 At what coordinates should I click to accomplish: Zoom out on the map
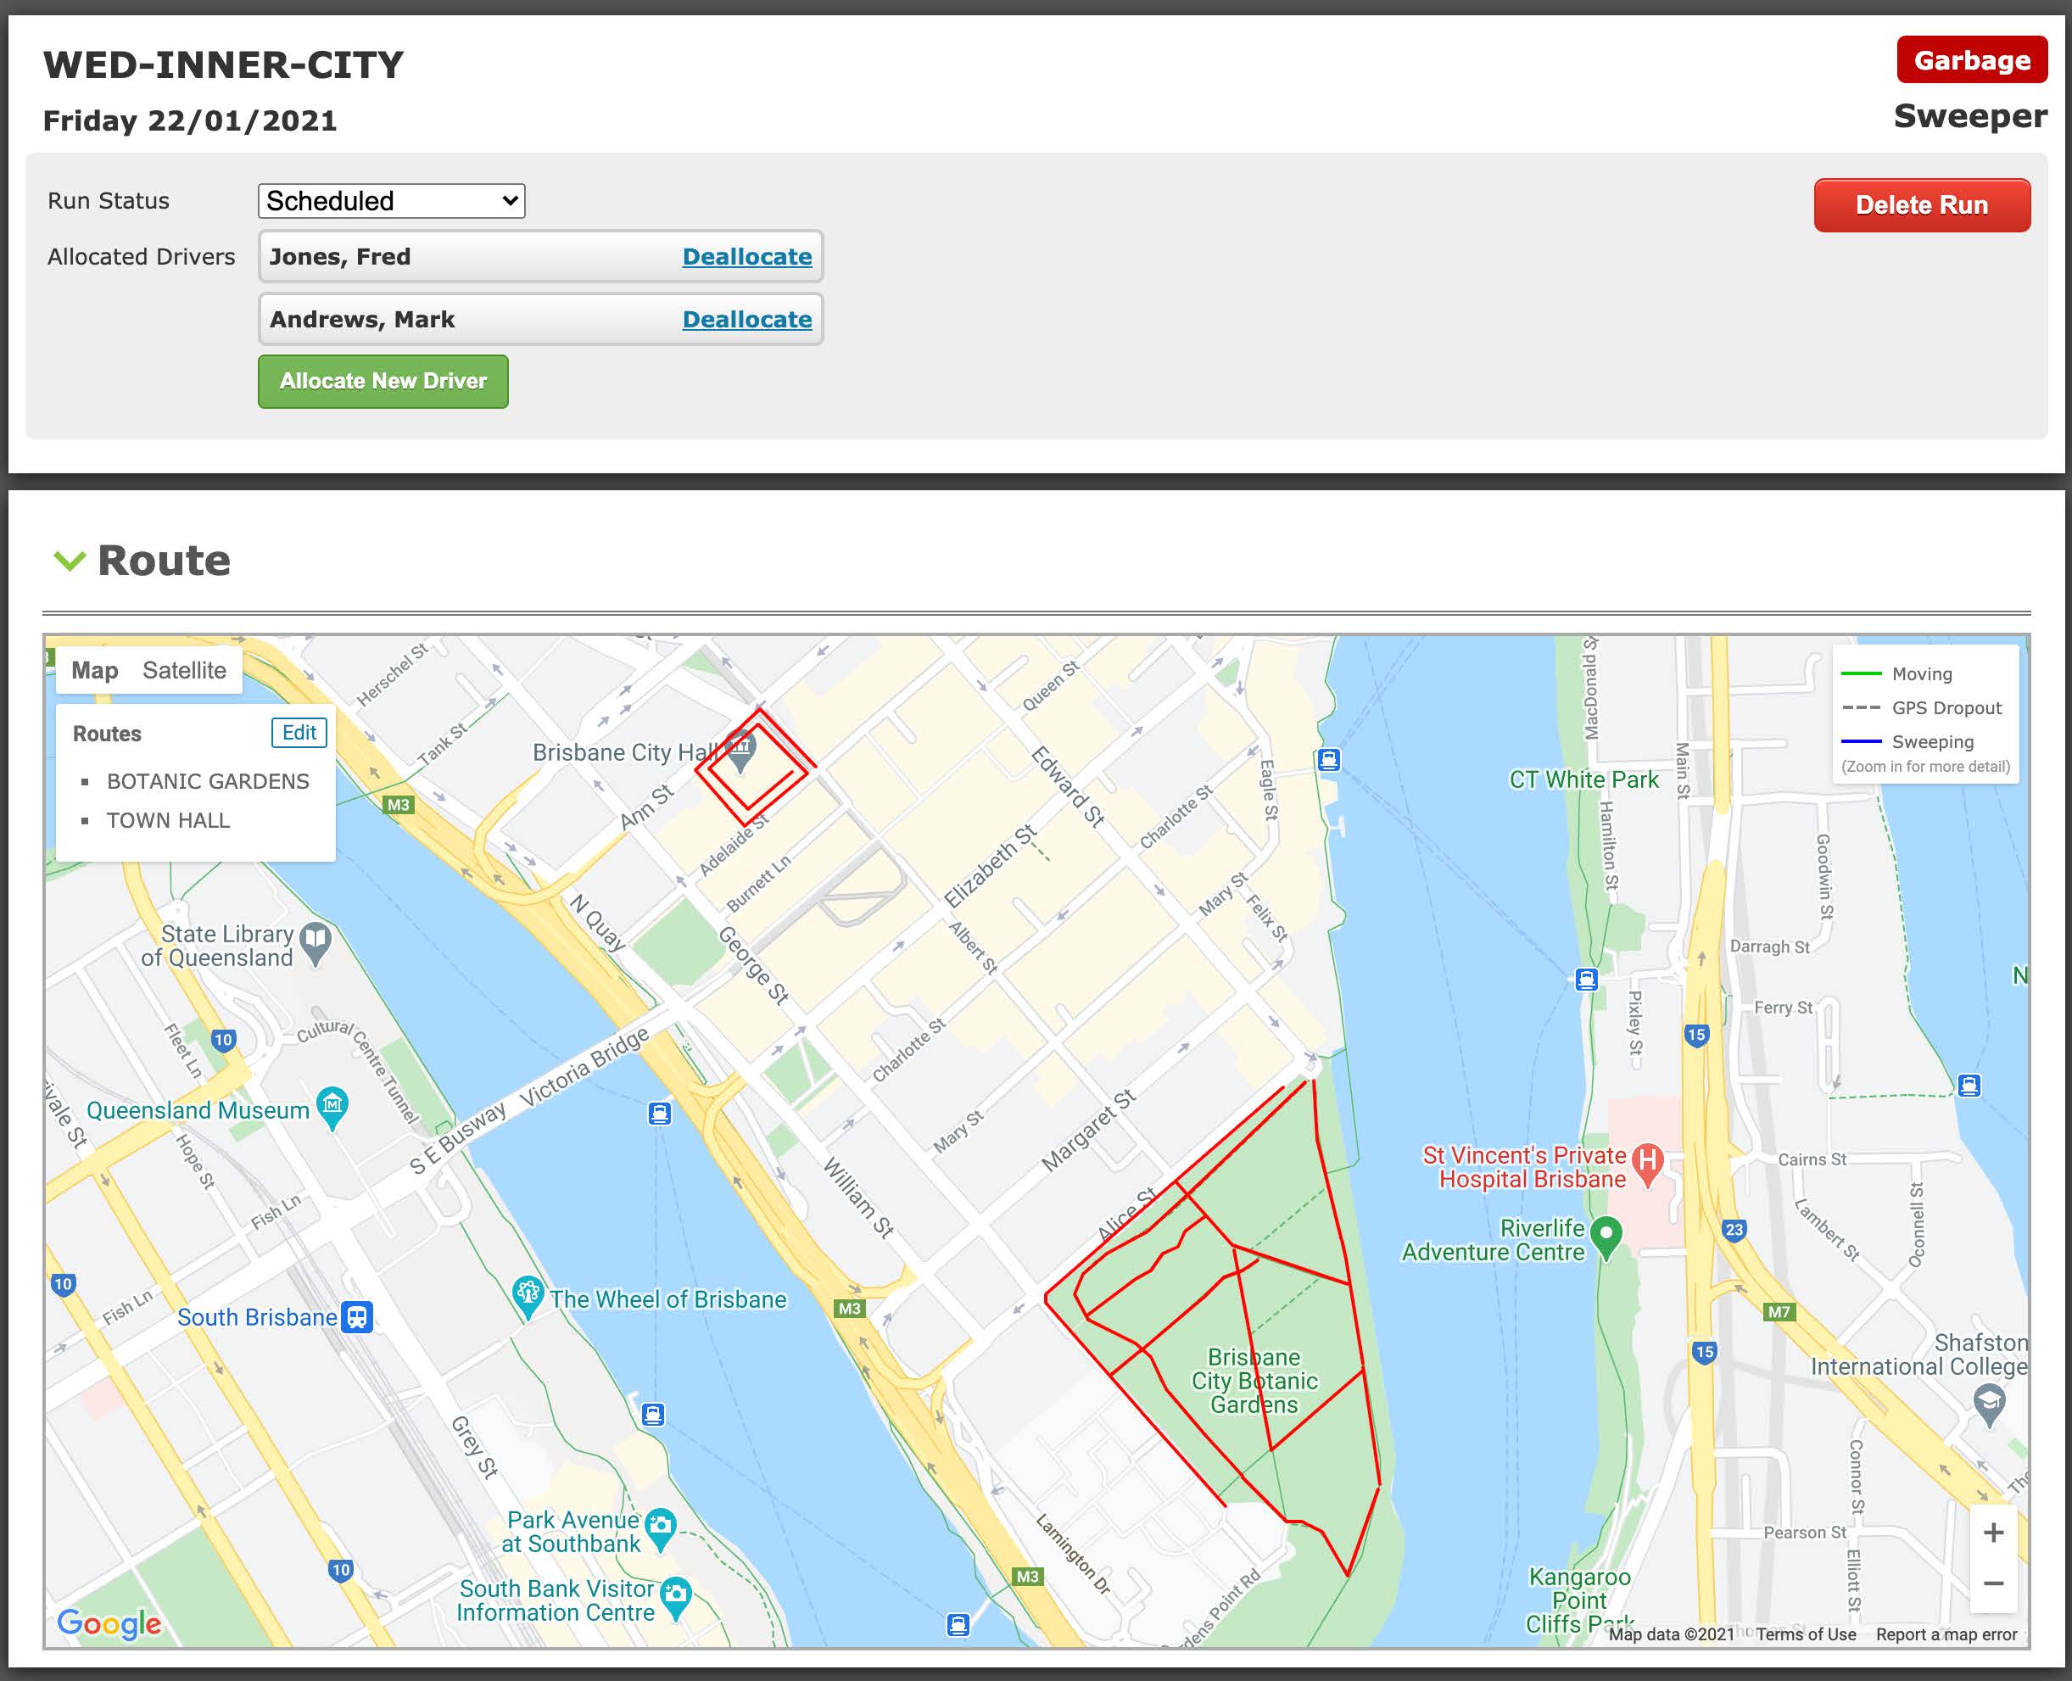point(1994,1583)
